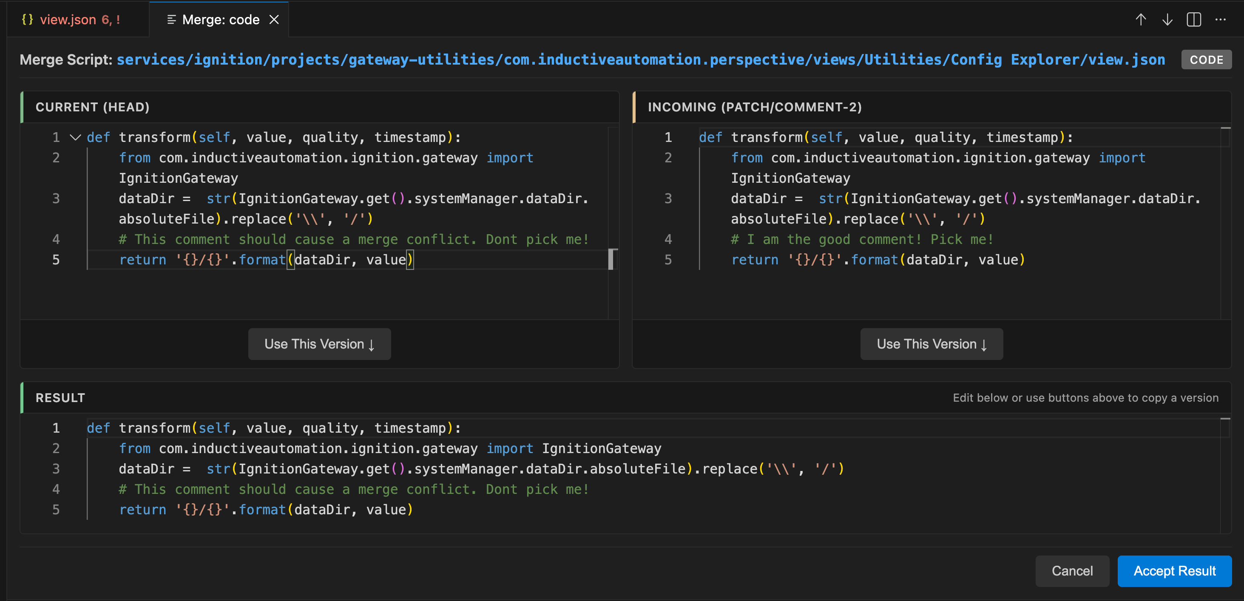This screenshot has width=1244, height=601.
Task: Open the view.json file path link
Action: click(x=641, y=60)
